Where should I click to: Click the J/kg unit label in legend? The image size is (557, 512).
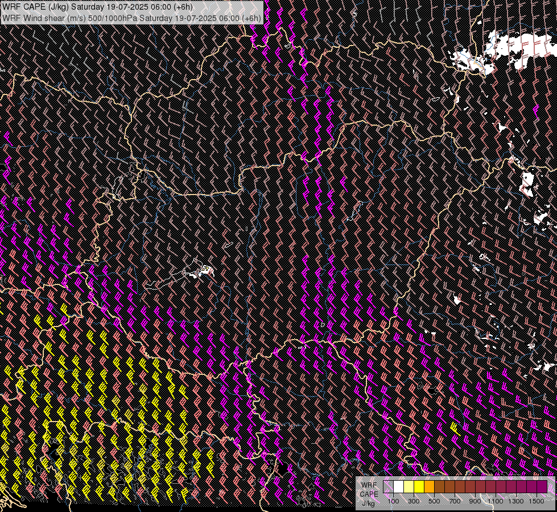click(x=368, y=504)
